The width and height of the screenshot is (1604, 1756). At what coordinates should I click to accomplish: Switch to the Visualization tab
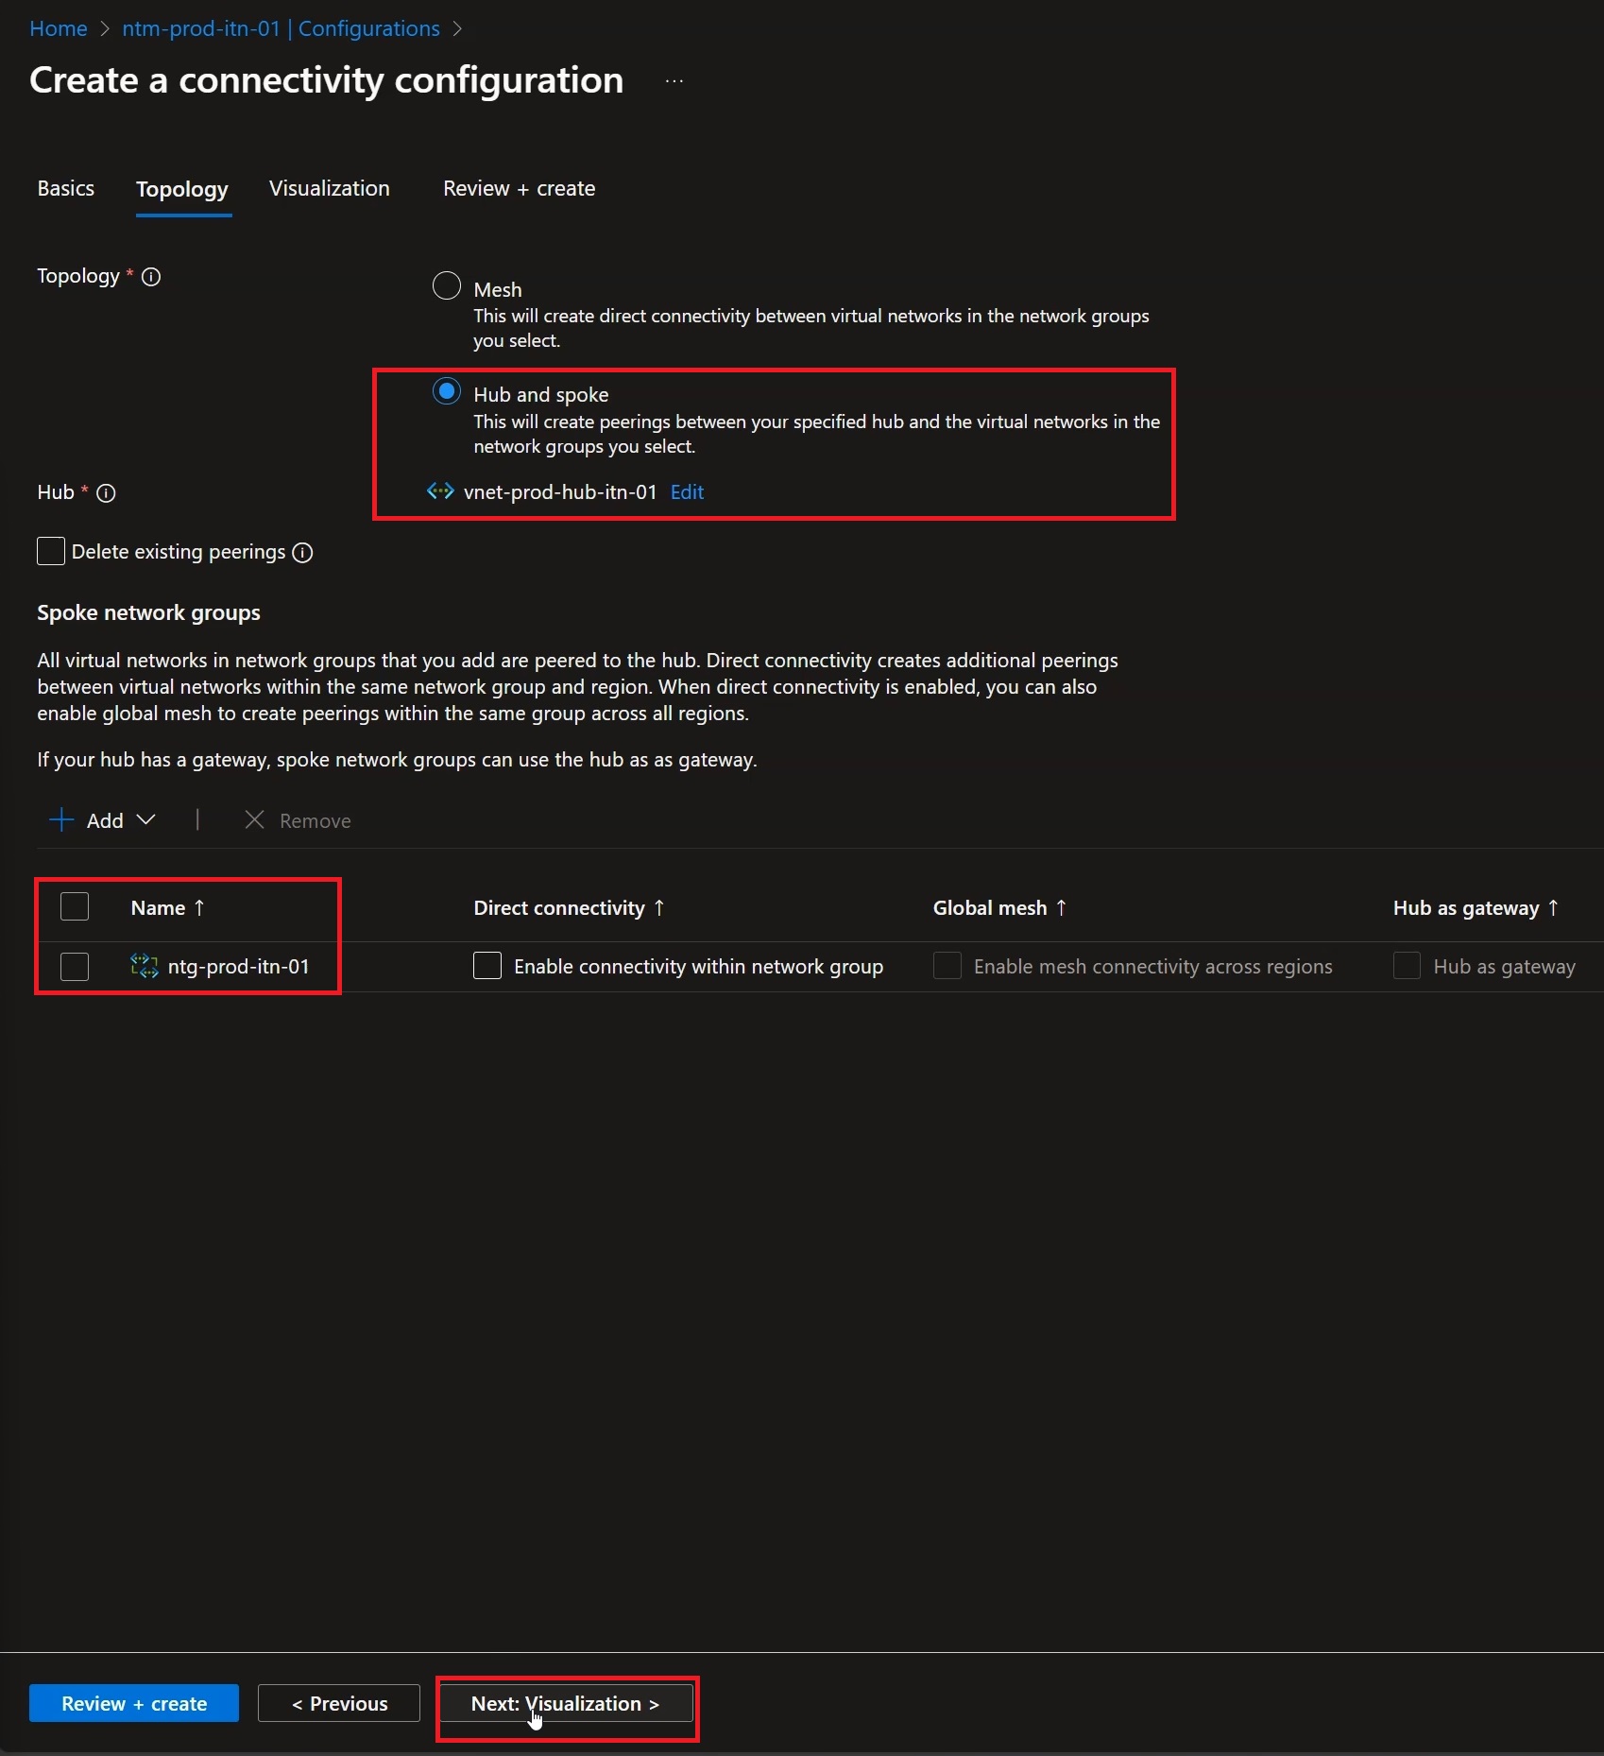coord(330,188)
